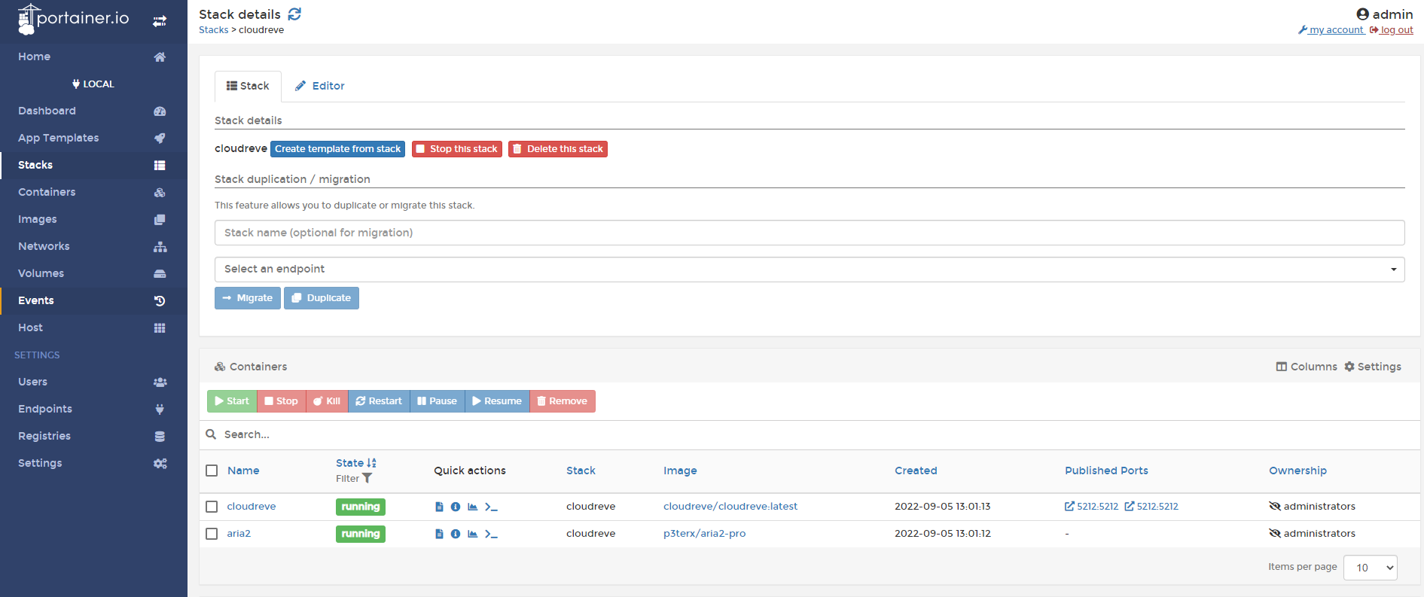The width and height of the screenshot is (1424, 597).
Task: Check the aria2 container checkbox
Action: pos(212,534)
